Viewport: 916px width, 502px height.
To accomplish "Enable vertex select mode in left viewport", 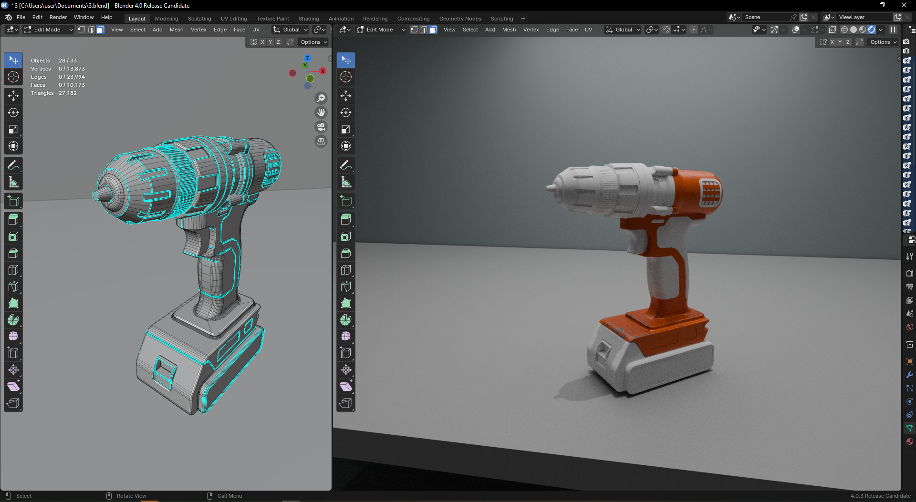I will [x=82, y=30].
